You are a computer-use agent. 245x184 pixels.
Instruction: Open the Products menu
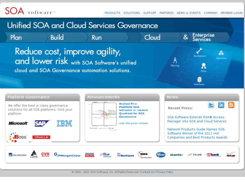112,13
